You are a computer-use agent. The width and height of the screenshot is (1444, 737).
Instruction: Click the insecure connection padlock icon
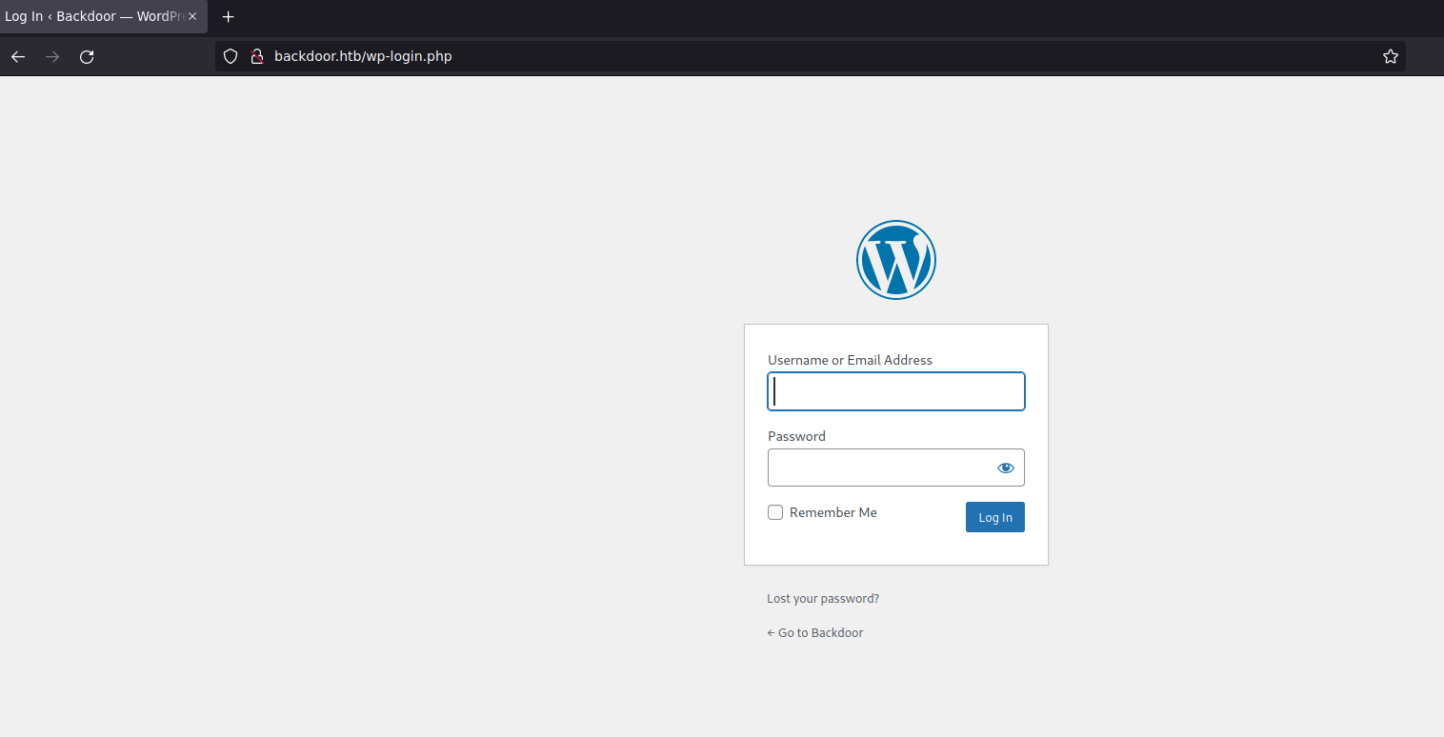click(256, 56)
